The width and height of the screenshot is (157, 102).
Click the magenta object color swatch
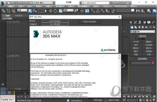153,63
